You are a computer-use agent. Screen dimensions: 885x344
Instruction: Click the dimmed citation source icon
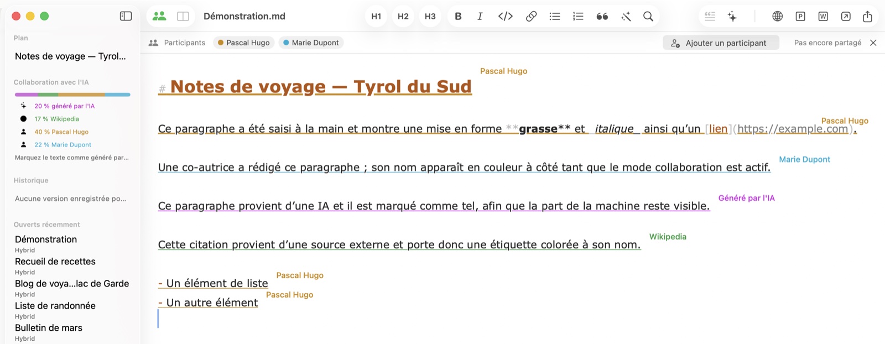(x=710, y=16)
